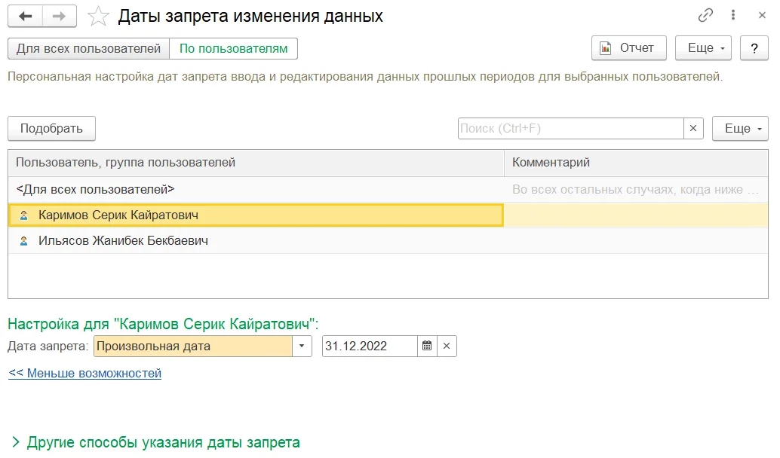This screenshot has height=458, width=780.
Task: Click the 'Во всех остальных случаях' comment cell
Action: click(636, 189)
